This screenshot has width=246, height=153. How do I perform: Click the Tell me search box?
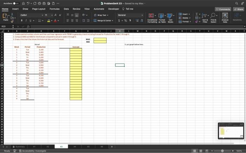pyautogui.click(x=128, y=9)
